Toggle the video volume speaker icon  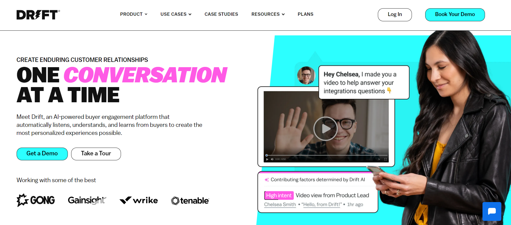(272, 159)
